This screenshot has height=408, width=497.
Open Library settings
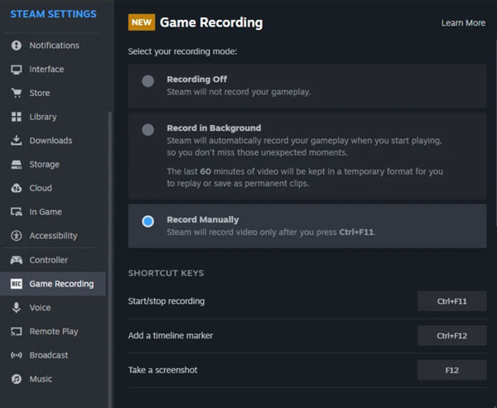(x=53, y=117)
